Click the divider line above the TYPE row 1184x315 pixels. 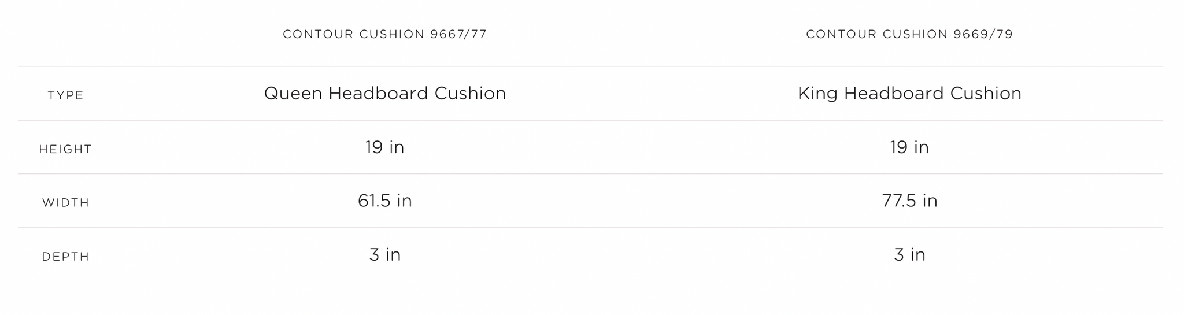pyautogui.click(x=590, y=66)
